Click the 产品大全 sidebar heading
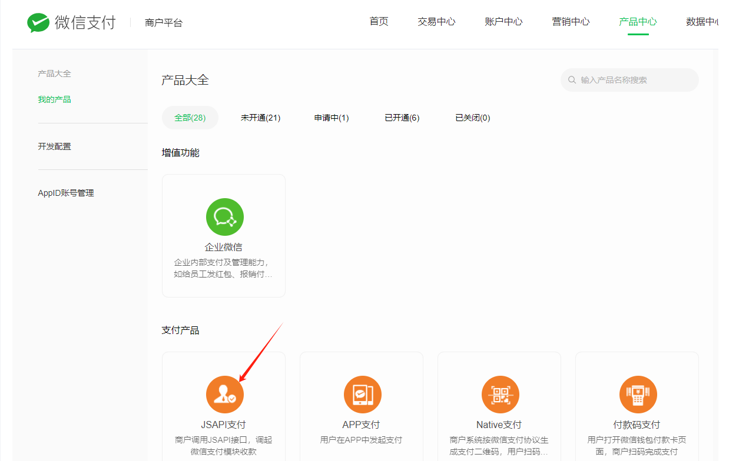Viewport: 739px width, 461px height. 54,74
